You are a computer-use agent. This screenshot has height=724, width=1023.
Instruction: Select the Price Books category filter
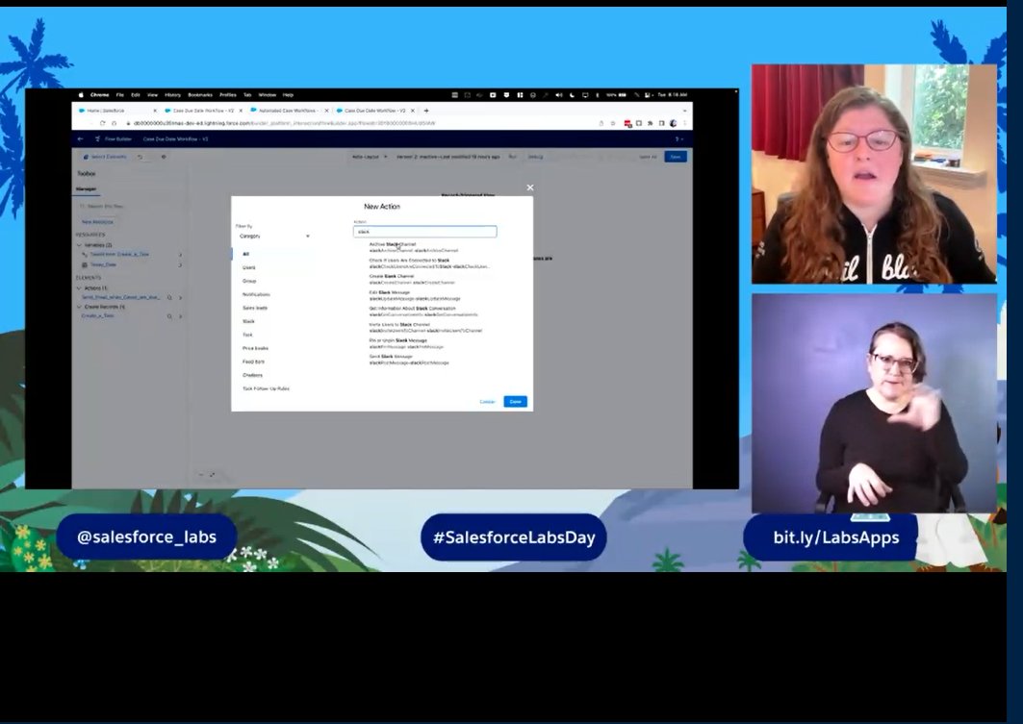[x=255, y=348]
